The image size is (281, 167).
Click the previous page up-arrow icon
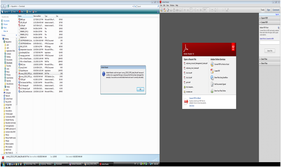pos(185,10)
